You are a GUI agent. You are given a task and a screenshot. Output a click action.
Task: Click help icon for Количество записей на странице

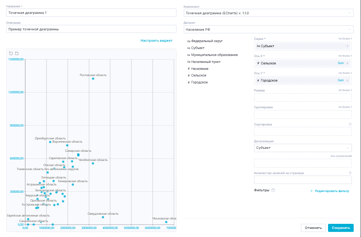coord(350,173)
